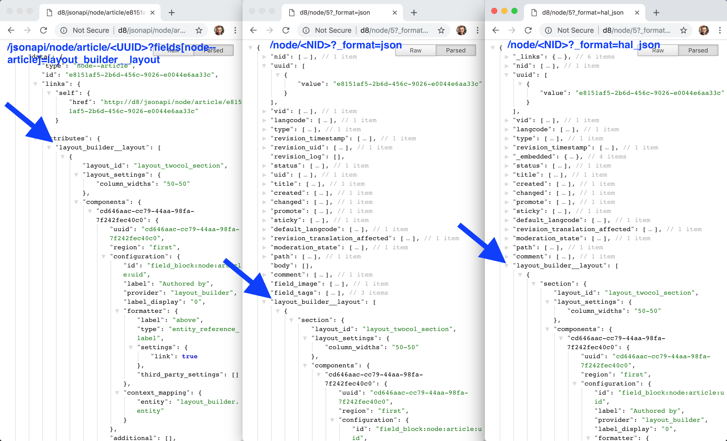Screen dimensions: 727x441
Task: Click the self href jsonapi URL
Action: point(171,102)
